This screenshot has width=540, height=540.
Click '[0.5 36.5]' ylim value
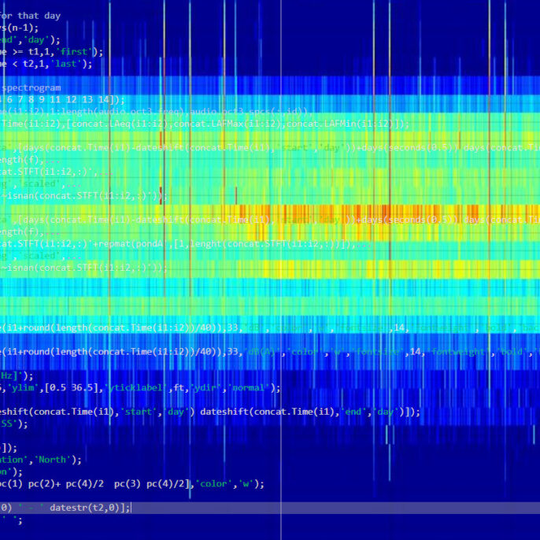[x=71, y=388]
